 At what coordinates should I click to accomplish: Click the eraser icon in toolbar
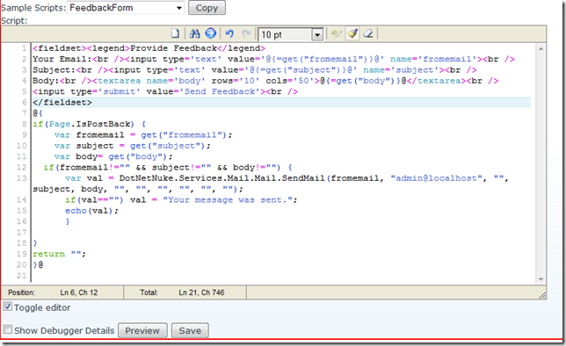(368, 34)
